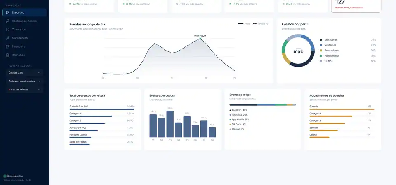396x185 pixels.
Task: Click the Tag RFID 42% legend entry
Action: pyautogui.click(x=238, y=110)
